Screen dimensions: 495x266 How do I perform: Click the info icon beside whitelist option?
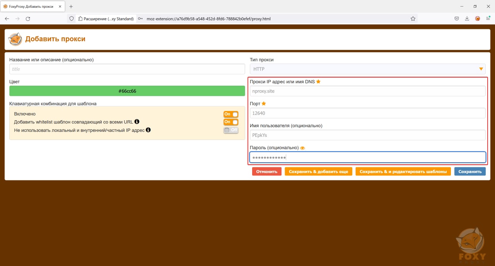(x=137, y=122)
